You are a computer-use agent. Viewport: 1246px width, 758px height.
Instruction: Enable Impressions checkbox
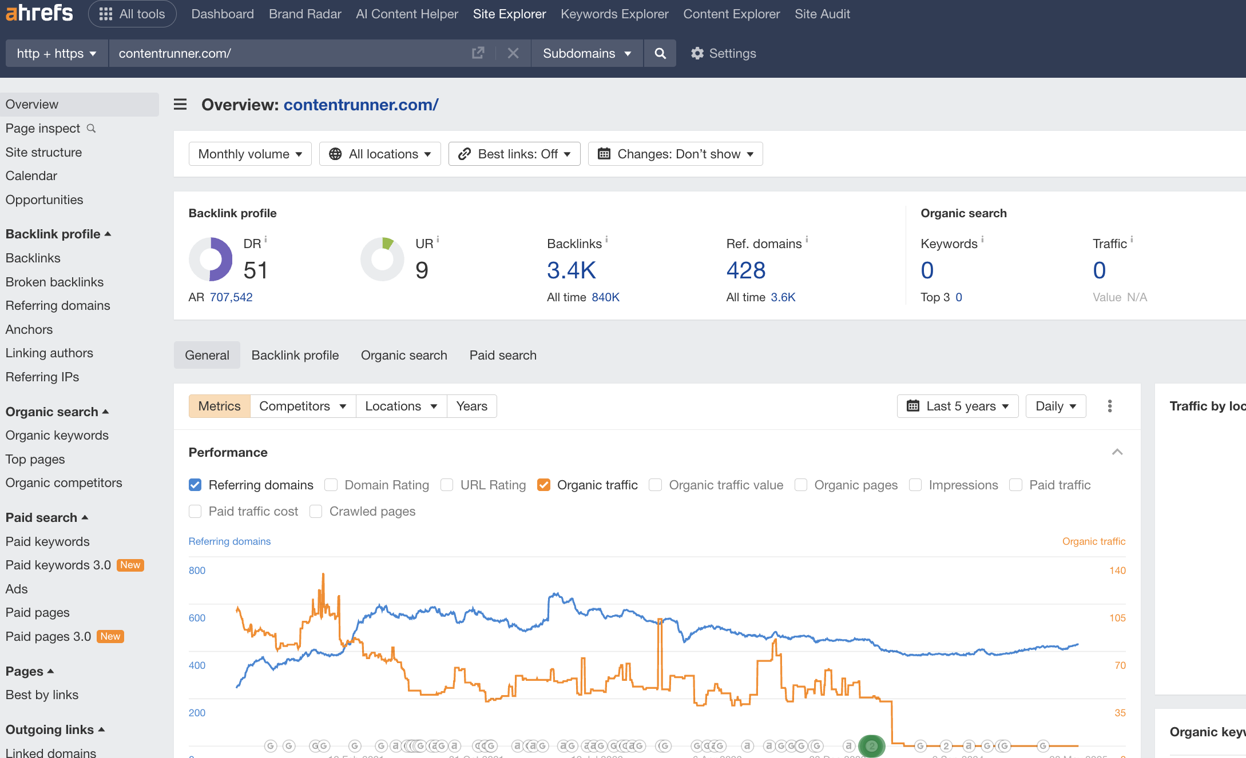[915, 485]
